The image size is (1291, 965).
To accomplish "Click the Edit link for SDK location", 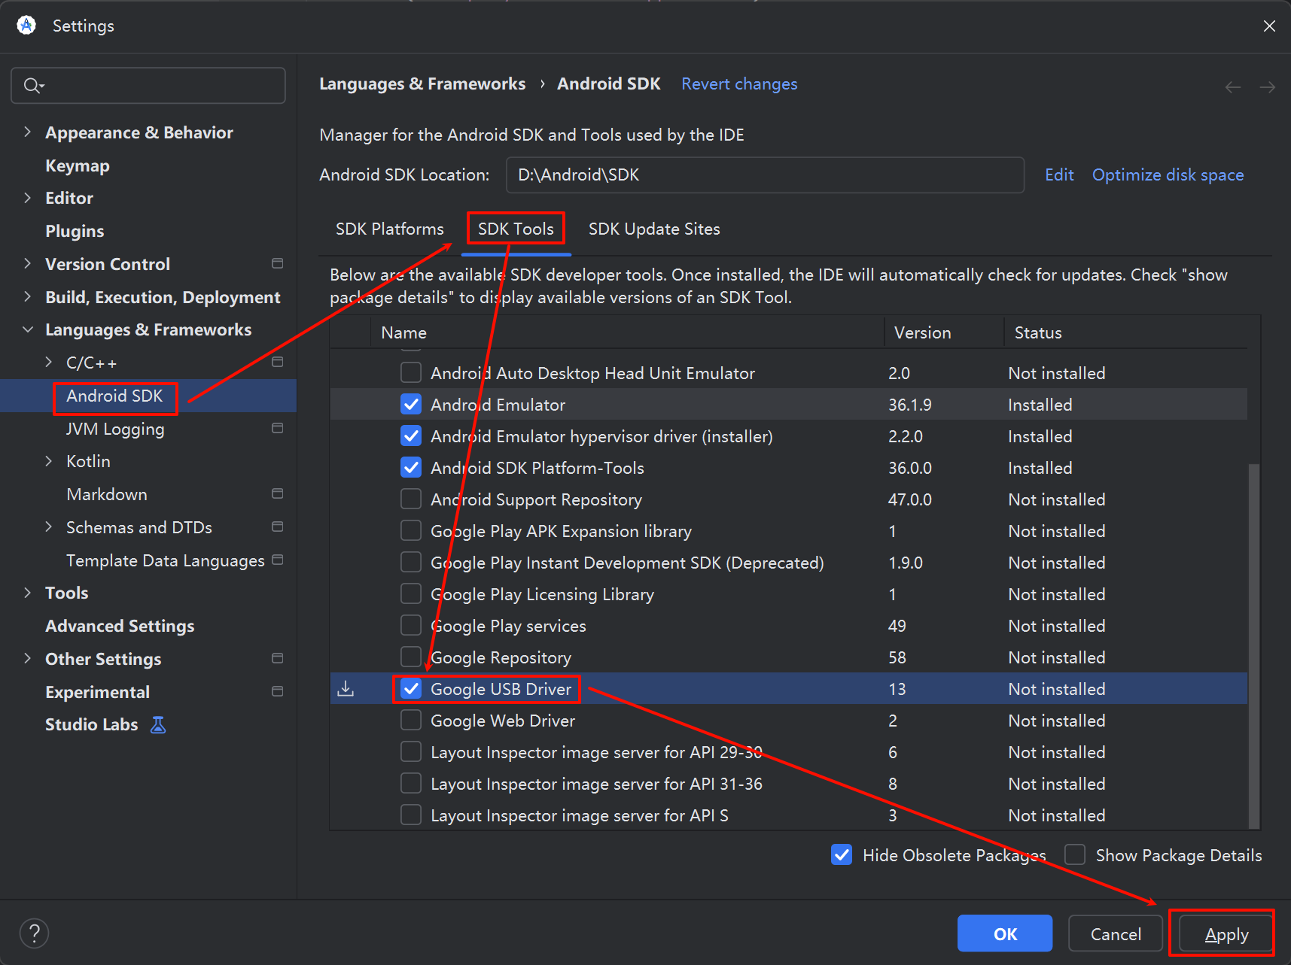I will 1059,174.
